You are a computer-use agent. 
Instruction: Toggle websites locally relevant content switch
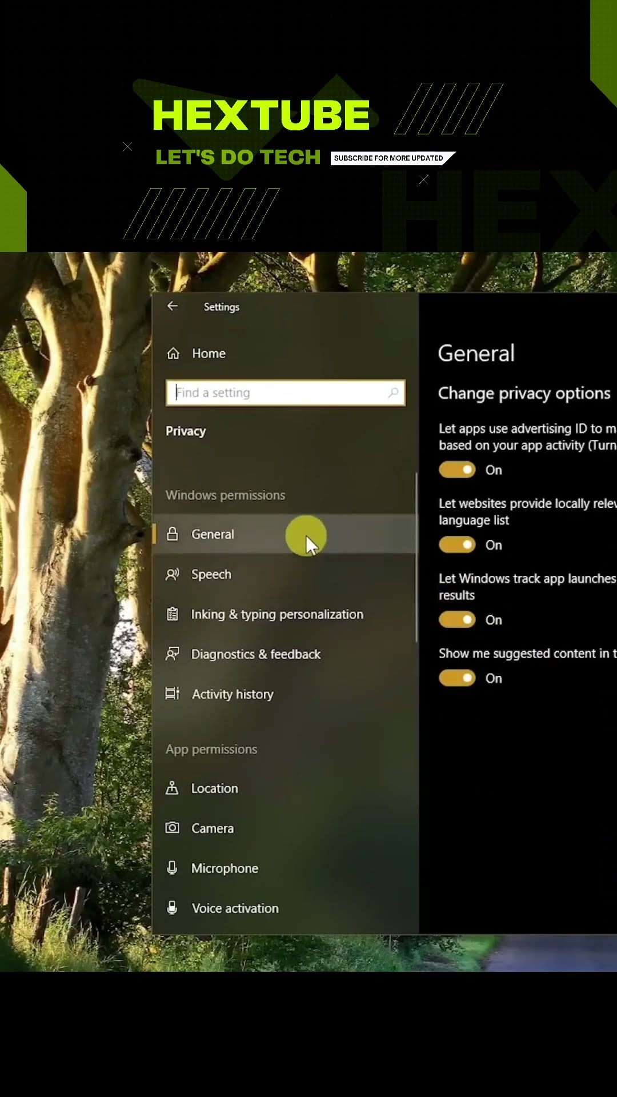457,545
